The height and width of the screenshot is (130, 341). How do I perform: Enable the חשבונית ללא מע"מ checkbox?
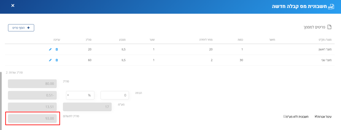[x=284, y=116]
